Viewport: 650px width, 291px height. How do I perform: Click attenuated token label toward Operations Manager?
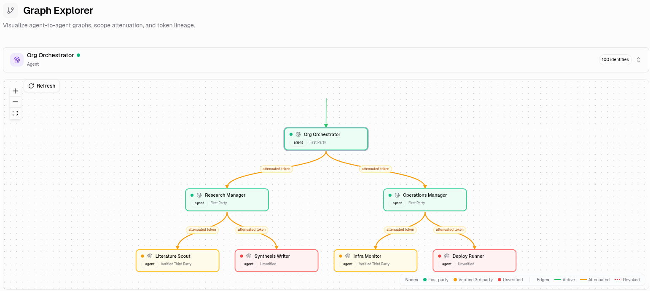[x=376, y=169]
